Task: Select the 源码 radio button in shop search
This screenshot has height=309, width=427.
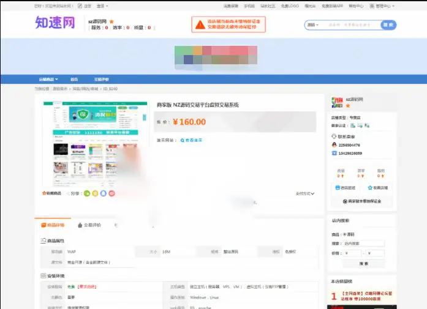Action: tap(344, 234)
